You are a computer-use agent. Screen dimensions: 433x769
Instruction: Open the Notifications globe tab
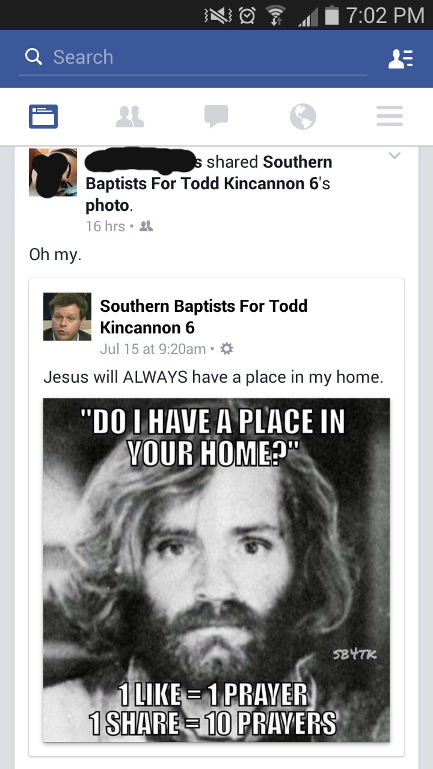pyautogui.click(x=302, y=117)
